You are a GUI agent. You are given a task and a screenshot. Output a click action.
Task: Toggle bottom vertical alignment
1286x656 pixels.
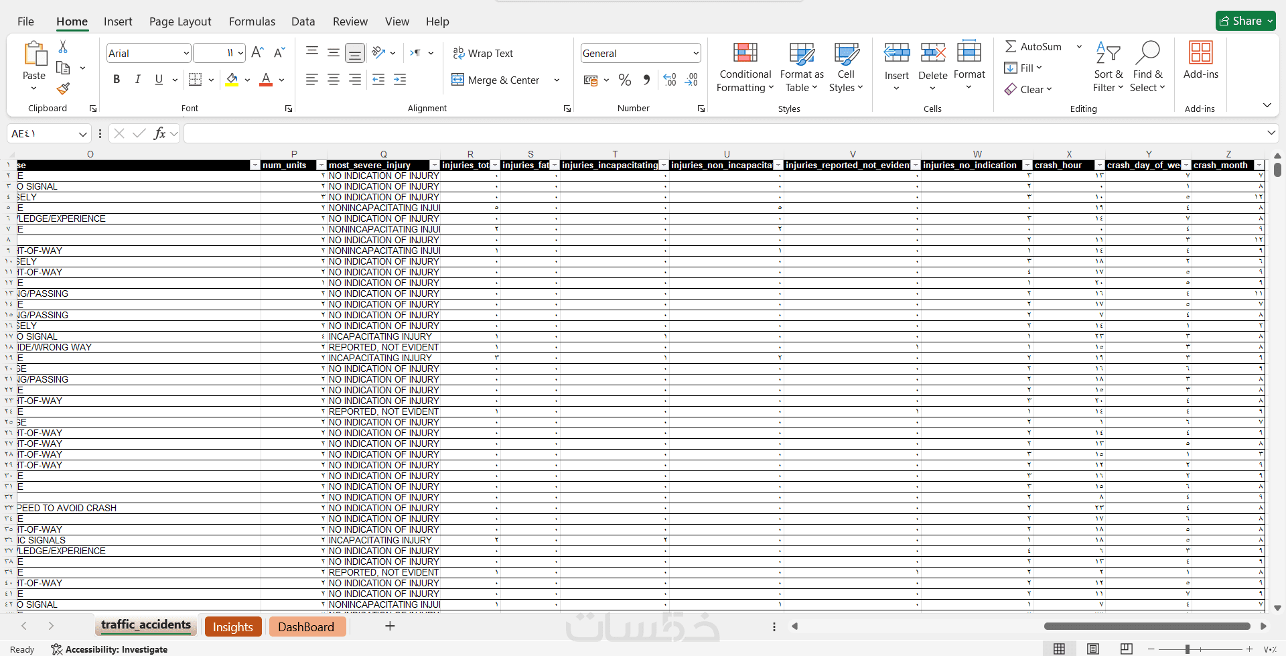[355, 53]
